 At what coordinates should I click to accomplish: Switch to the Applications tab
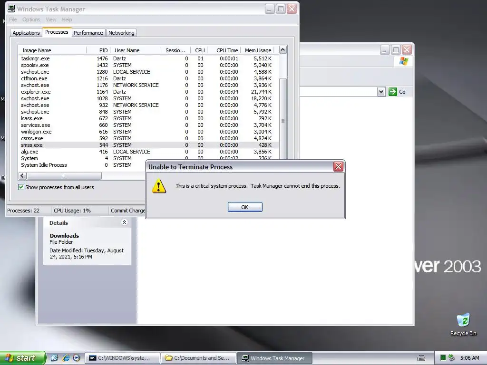coord(26,33)
